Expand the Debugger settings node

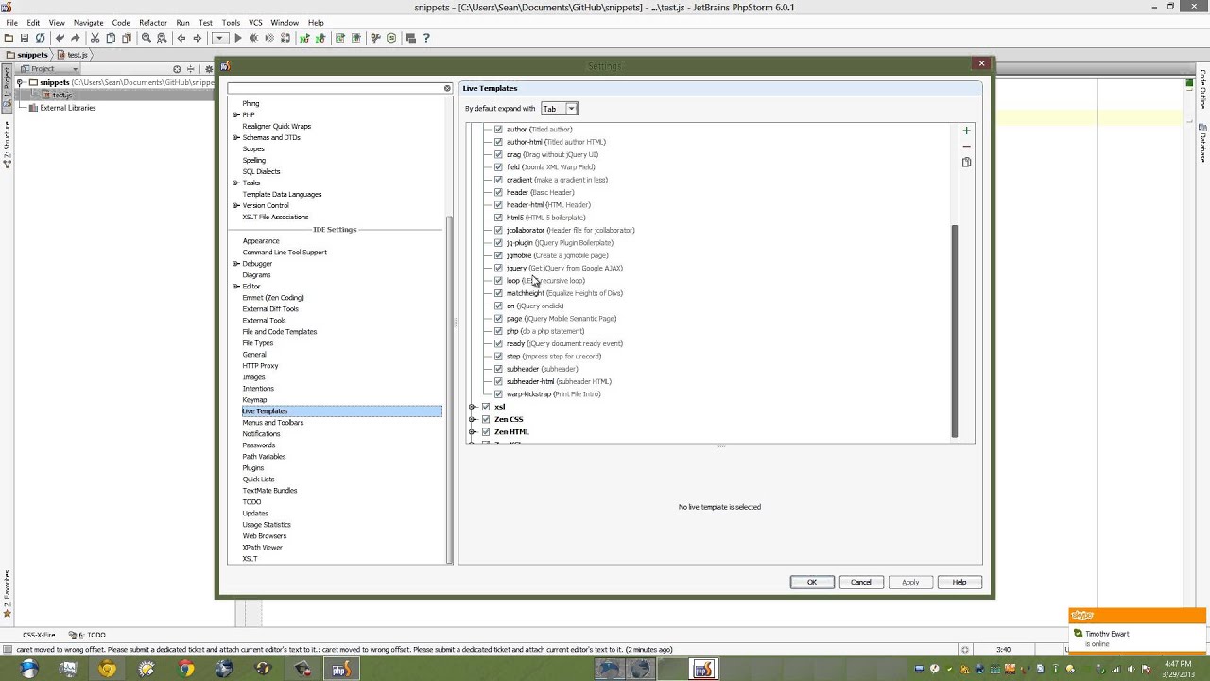point(235,264)
